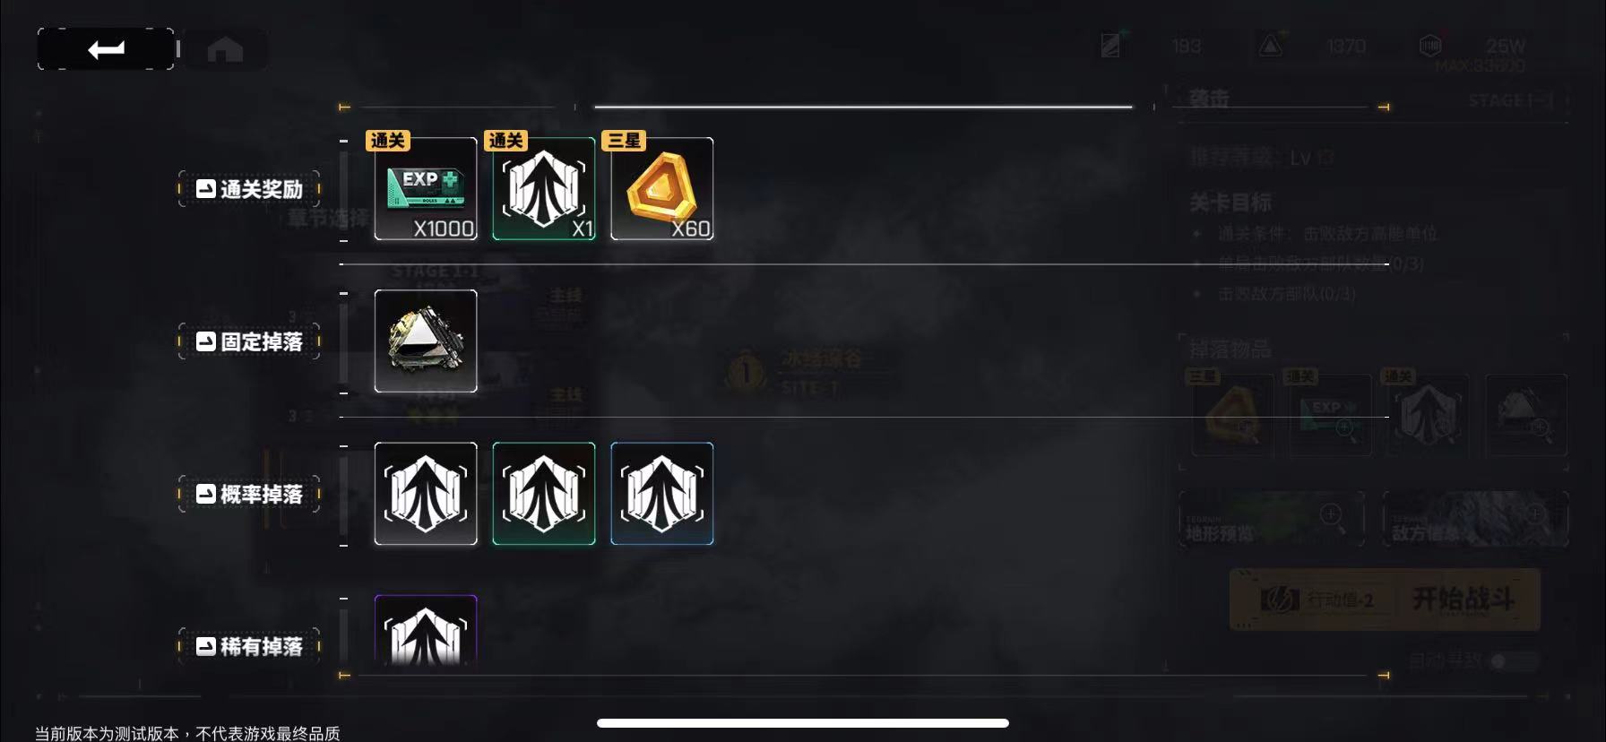The height and width of the screenshot is (742, 1606).
Task: Magnify the dimmed supply crate drop item
Action: tap(1526, 416)
